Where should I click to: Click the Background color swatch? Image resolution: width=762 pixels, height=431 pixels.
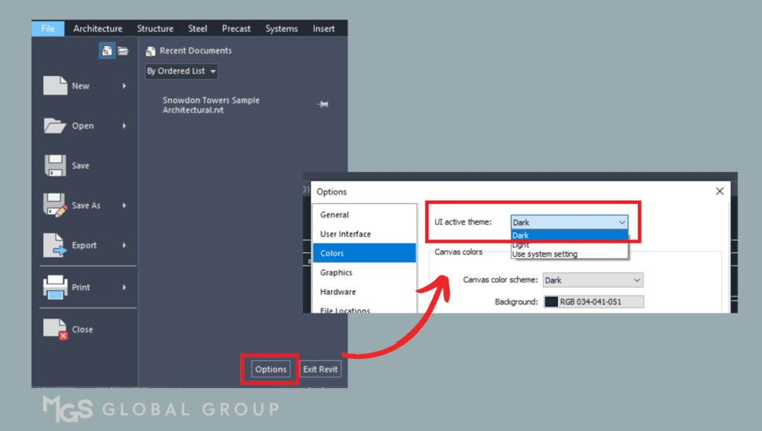click(x=551, y=301)
